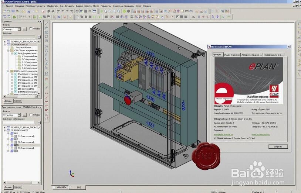
Task: Select the 1 Титульный лист row under EPLAN-DEMO-GOST
Action: (23, 47)
